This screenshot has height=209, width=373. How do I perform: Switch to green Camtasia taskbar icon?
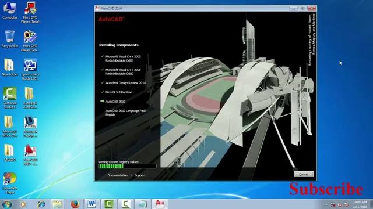pyautogui.click(x=109, y=204)
